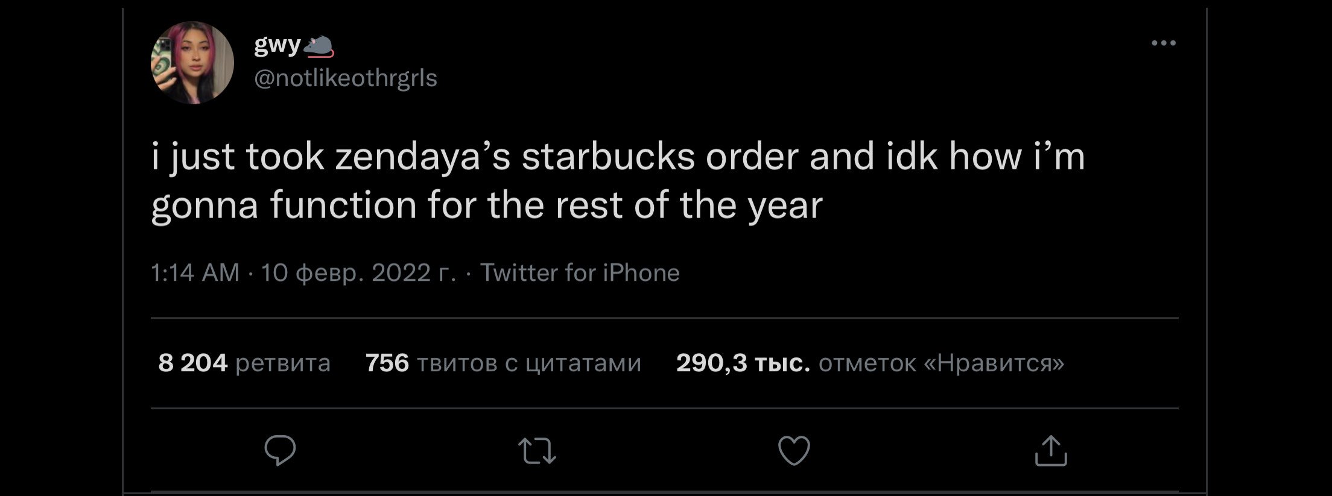Click the reply speech bubble icon
The image size is (1332, 496).
tap(280, 451)
